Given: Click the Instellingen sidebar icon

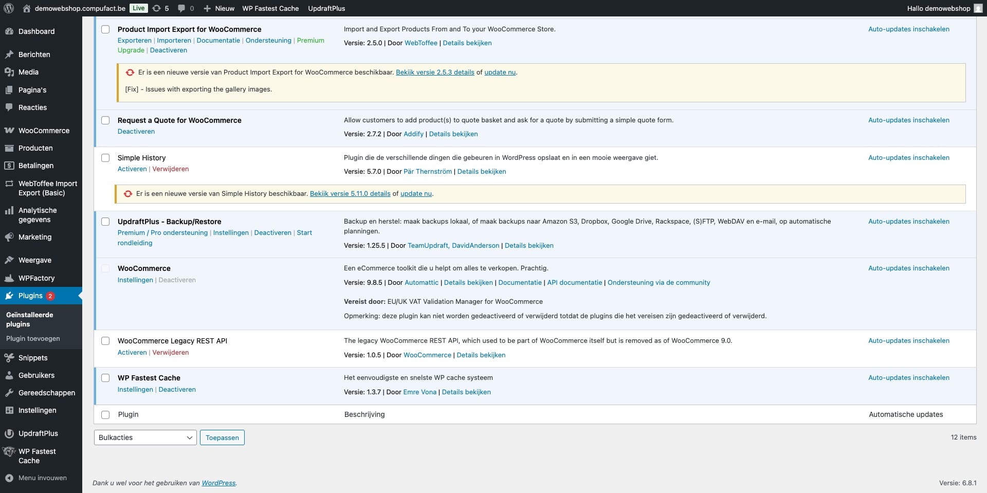Looking at the screenshot, I should (9, 410).
